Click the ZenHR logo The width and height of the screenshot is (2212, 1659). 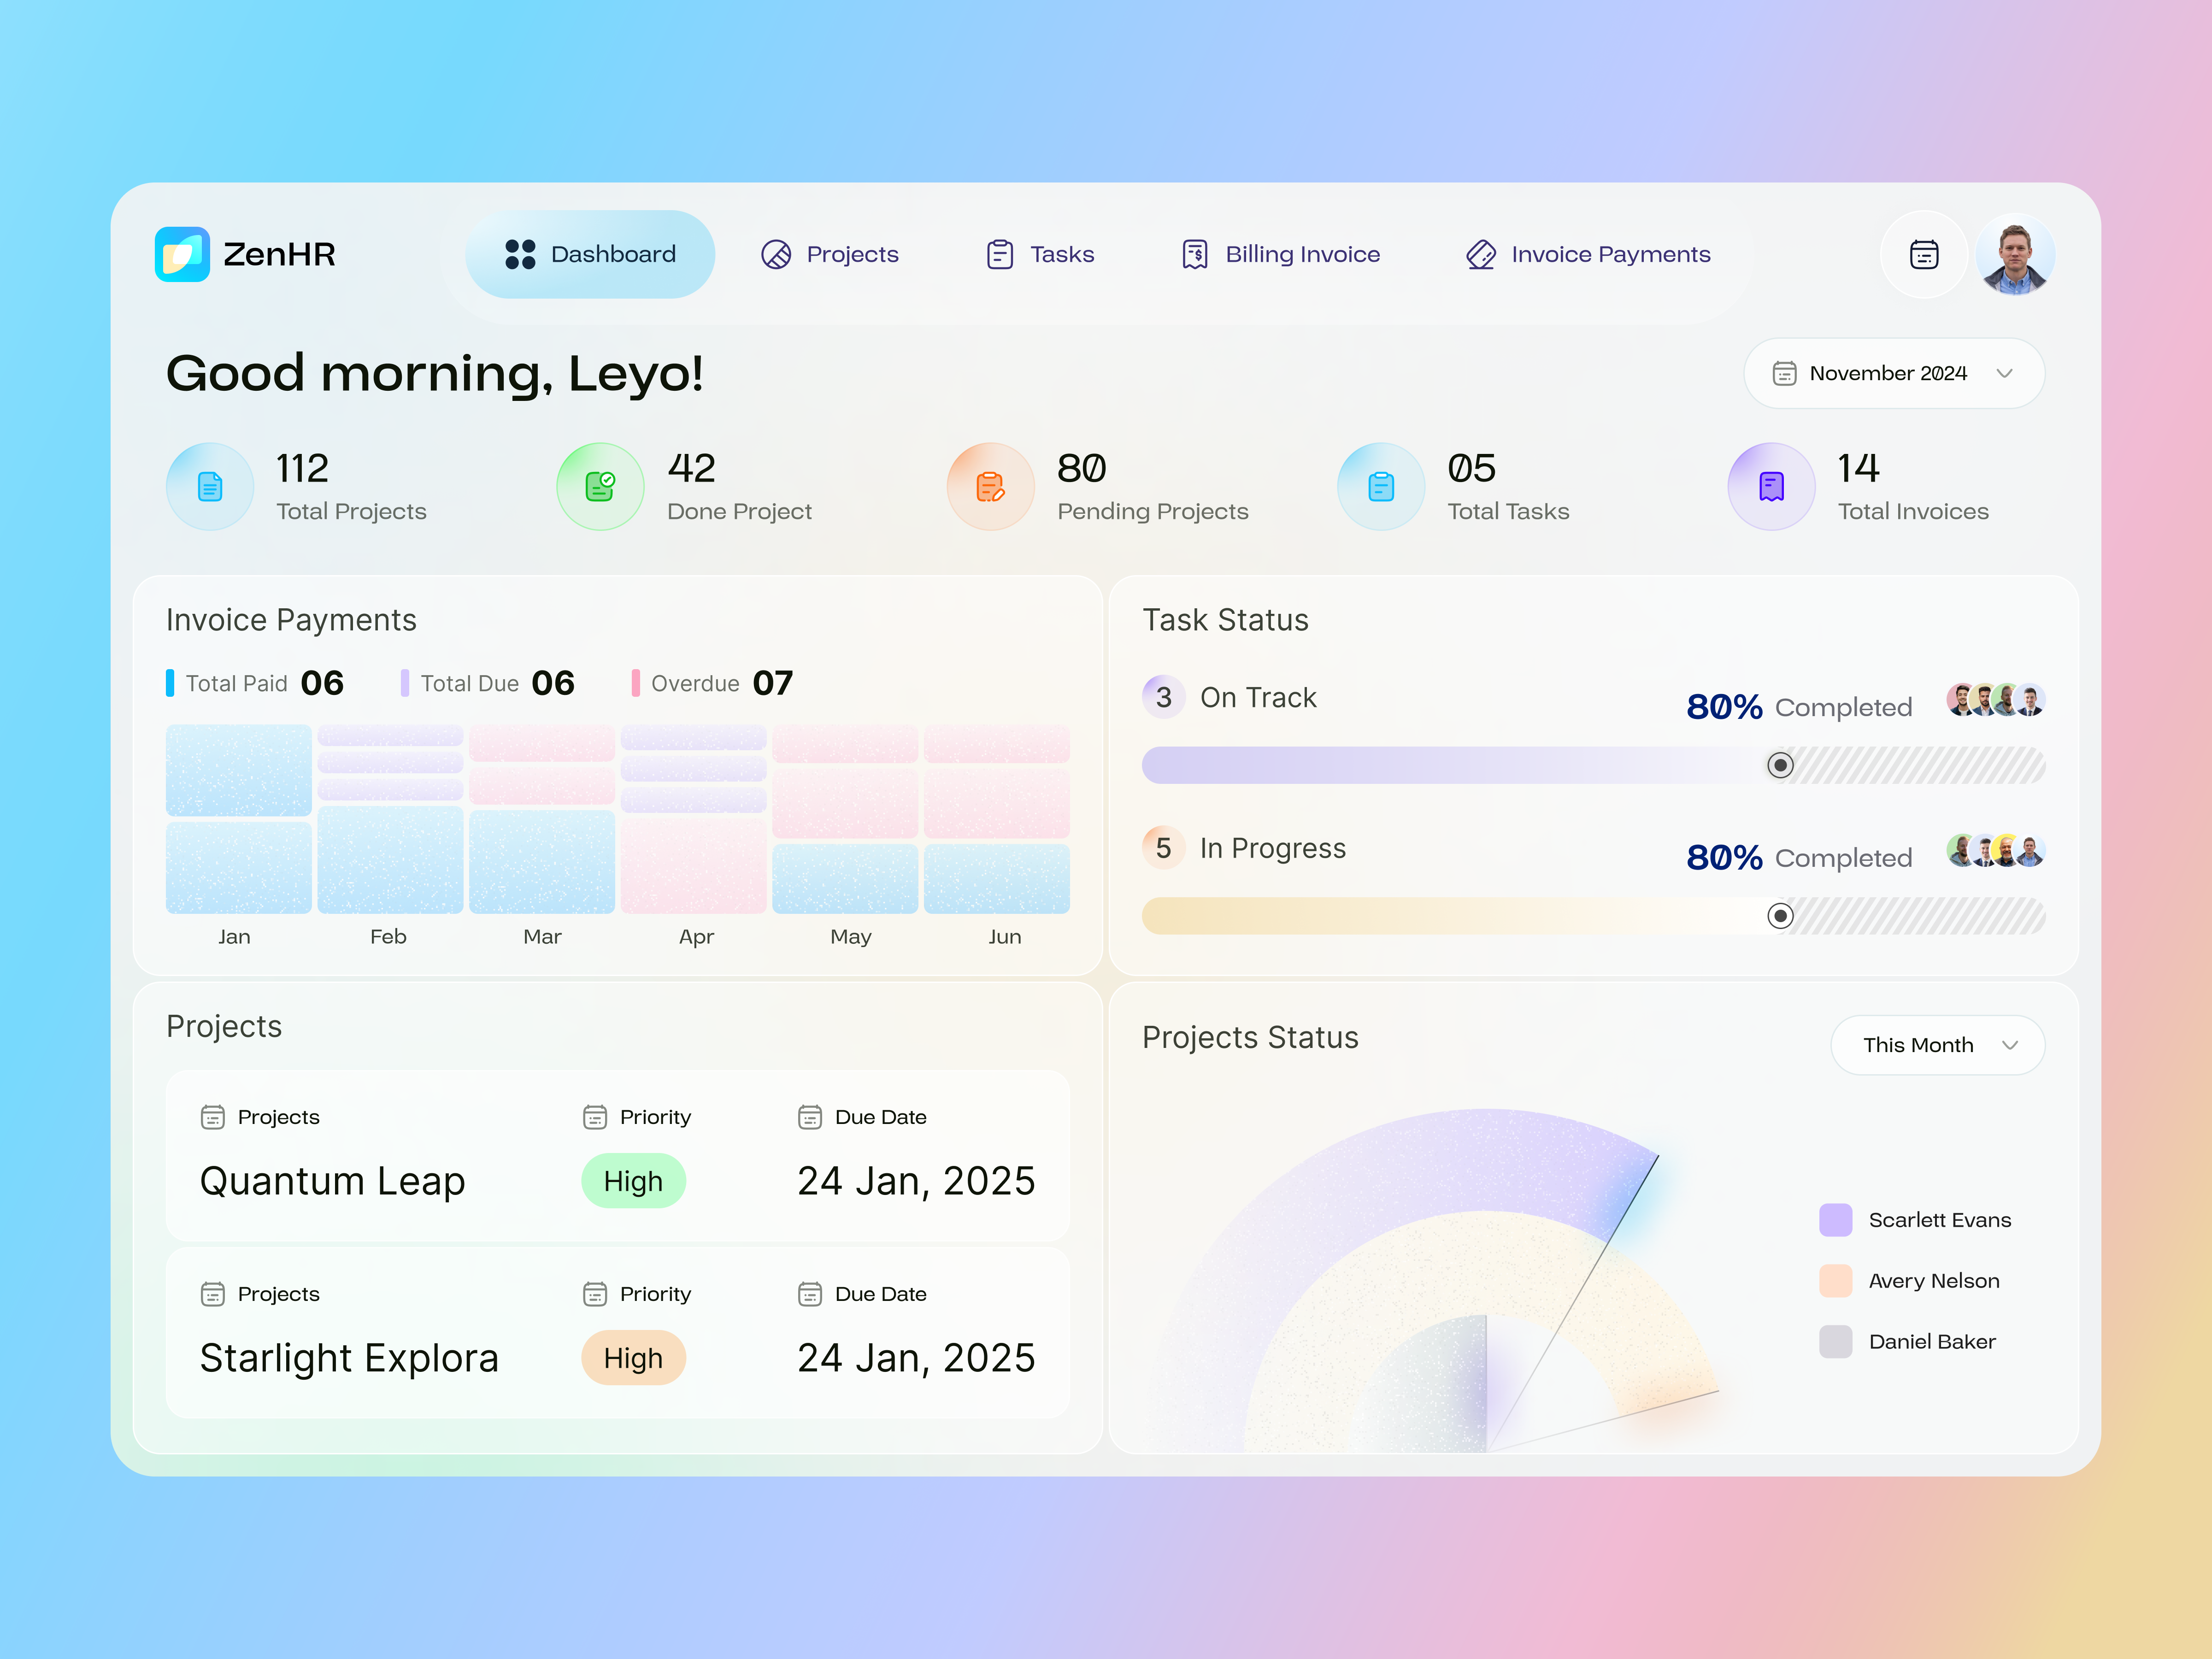point(182,254)
